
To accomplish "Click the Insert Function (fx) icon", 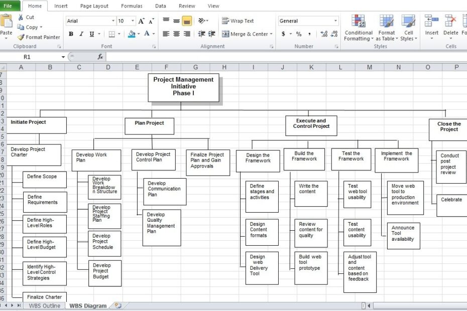I will 99,56.
